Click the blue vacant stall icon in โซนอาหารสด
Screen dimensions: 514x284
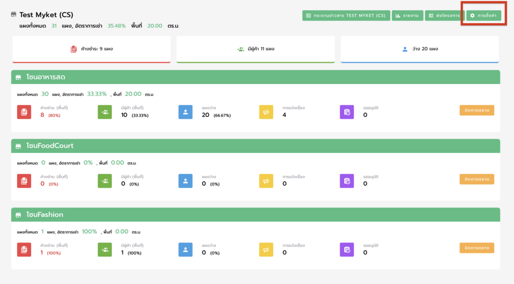(x=185, y=112)
